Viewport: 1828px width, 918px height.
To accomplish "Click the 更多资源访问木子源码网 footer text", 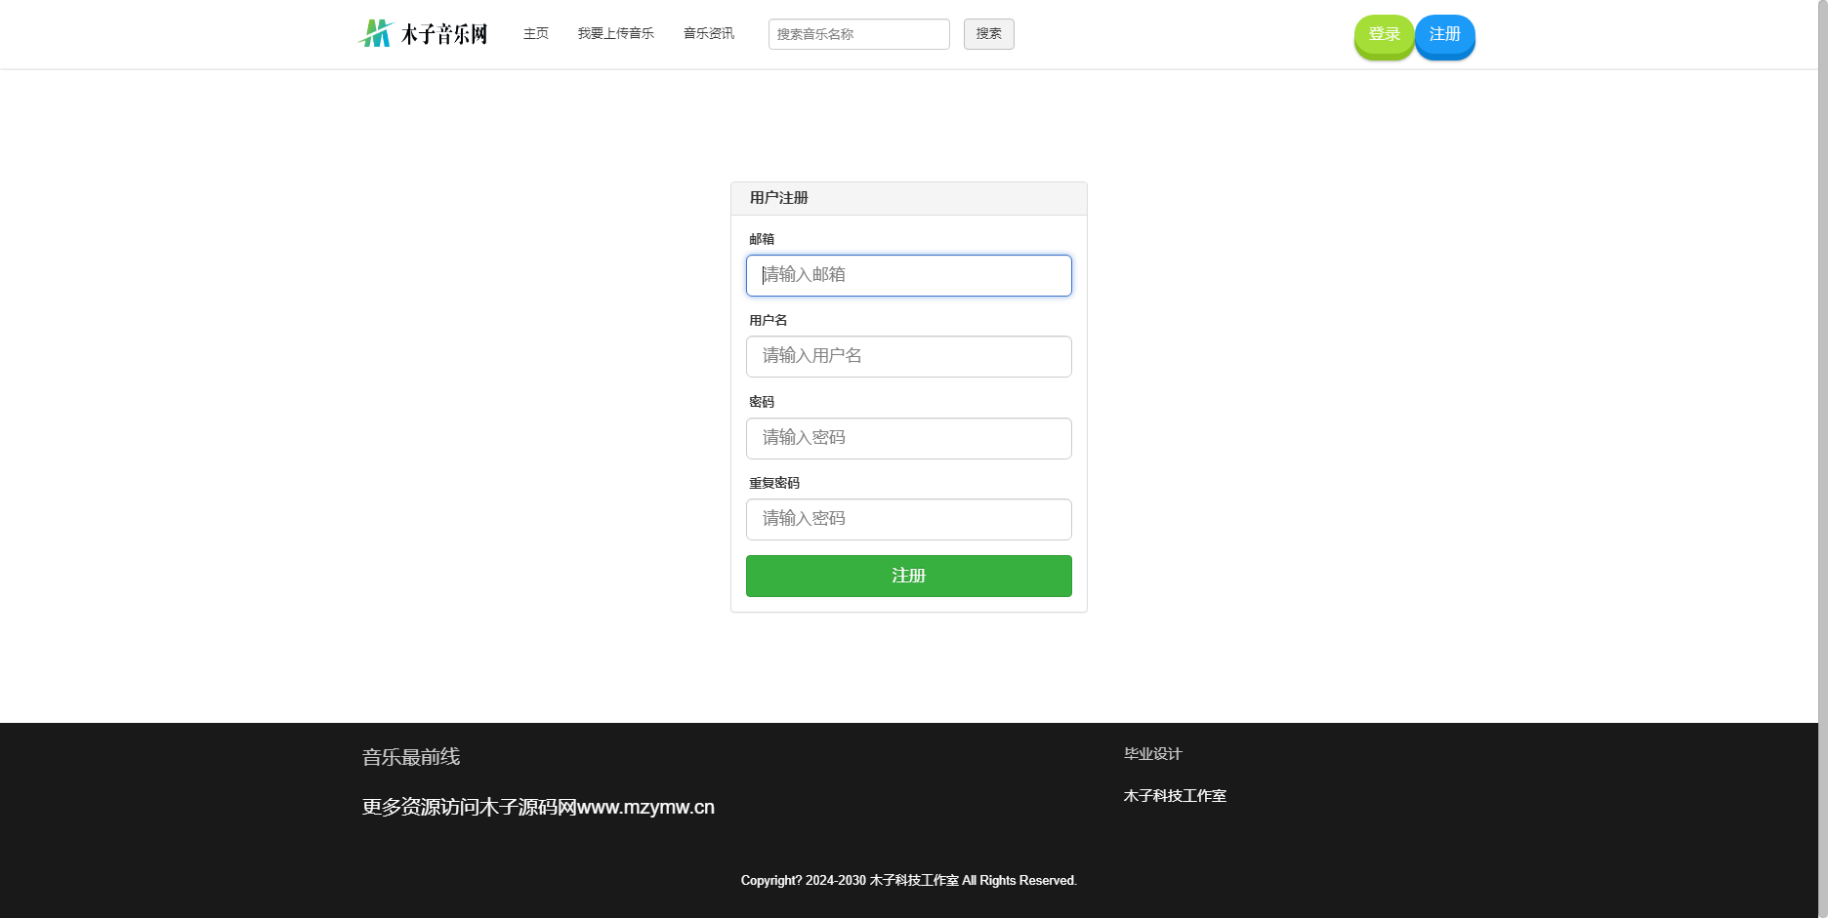I will click(x=538, y=807).
